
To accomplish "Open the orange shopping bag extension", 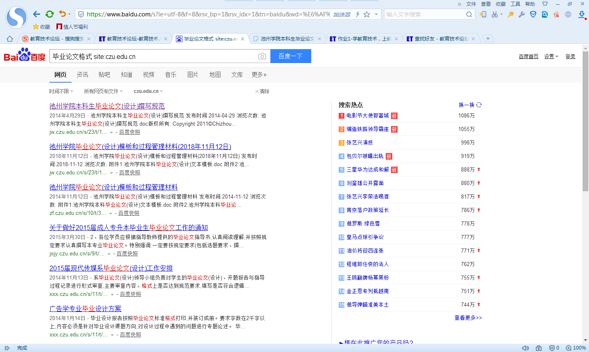I will (x=556, y=14).
